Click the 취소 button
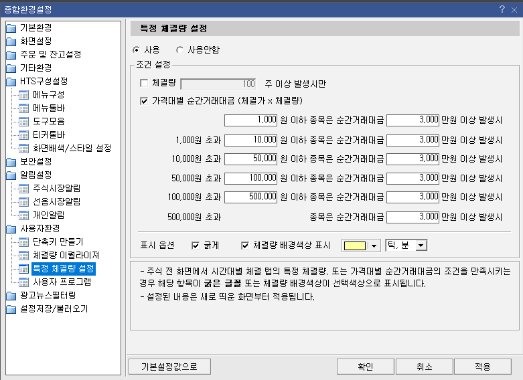This screenshot has height=380, width=523. tap(425, 367)
